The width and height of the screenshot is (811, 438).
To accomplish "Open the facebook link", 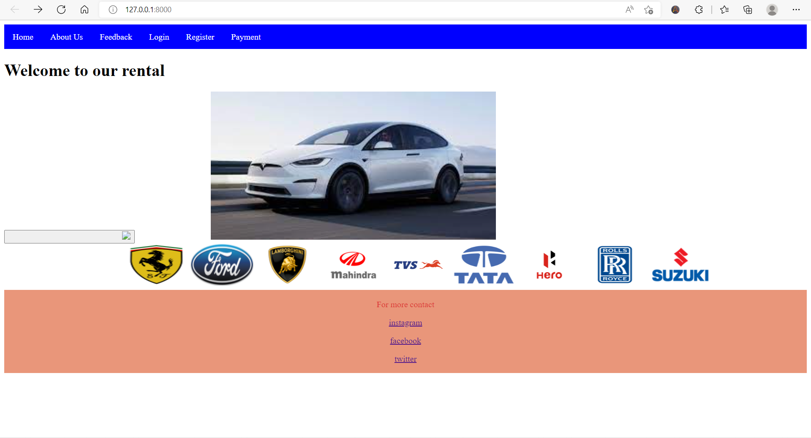I will pos(405,341).
